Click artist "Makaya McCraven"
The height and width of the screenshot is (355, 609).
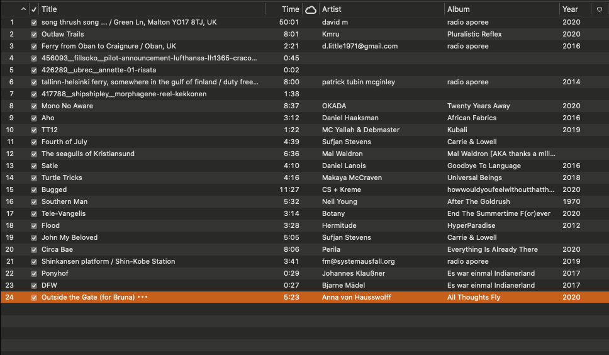pos(352,178)
